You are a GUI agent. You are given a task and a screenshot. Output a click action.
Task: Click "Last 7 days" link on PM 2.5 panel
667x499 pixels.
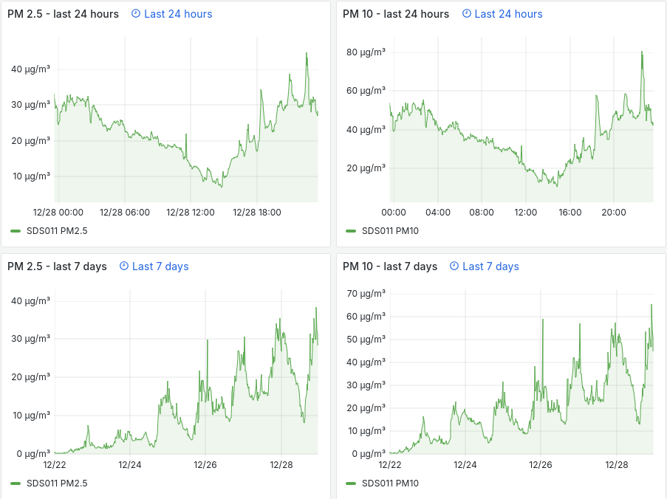click(160, 266)
